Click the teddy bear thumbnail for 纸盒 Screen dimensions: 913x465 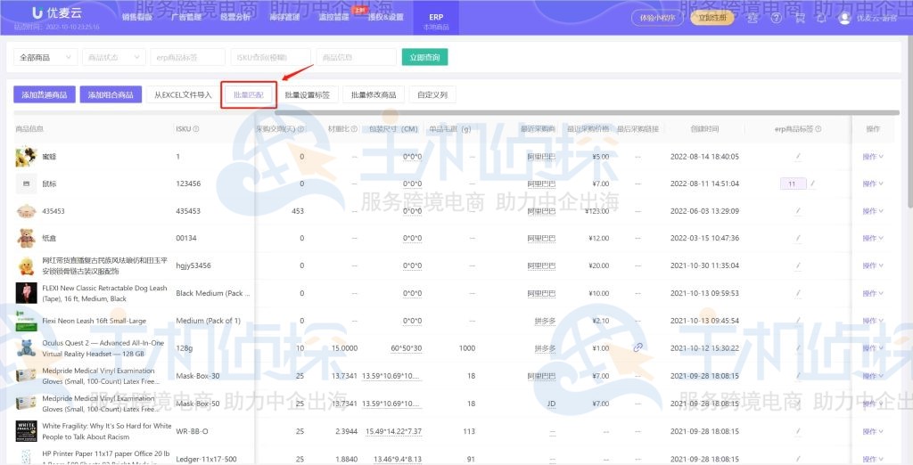click(26, 238)
